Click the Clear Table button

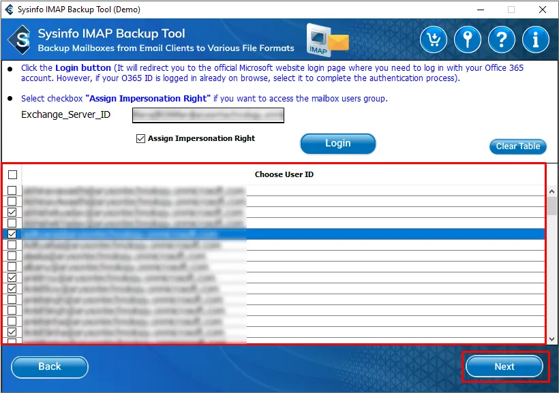[x=517, y=146]
